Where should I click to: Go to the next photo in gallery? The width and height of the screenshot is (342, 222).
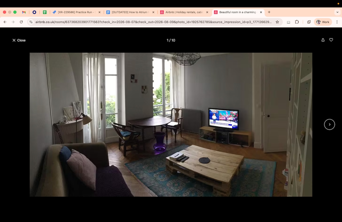click(x=329, y=124)
